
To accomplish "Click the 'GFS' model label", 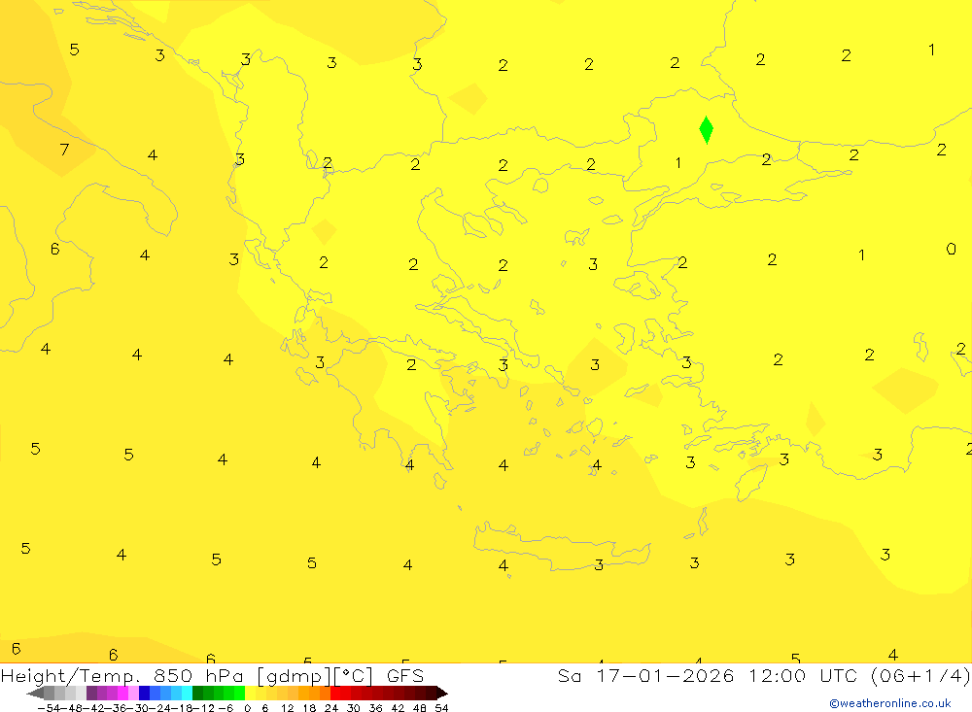I will [x=405, y=675].
